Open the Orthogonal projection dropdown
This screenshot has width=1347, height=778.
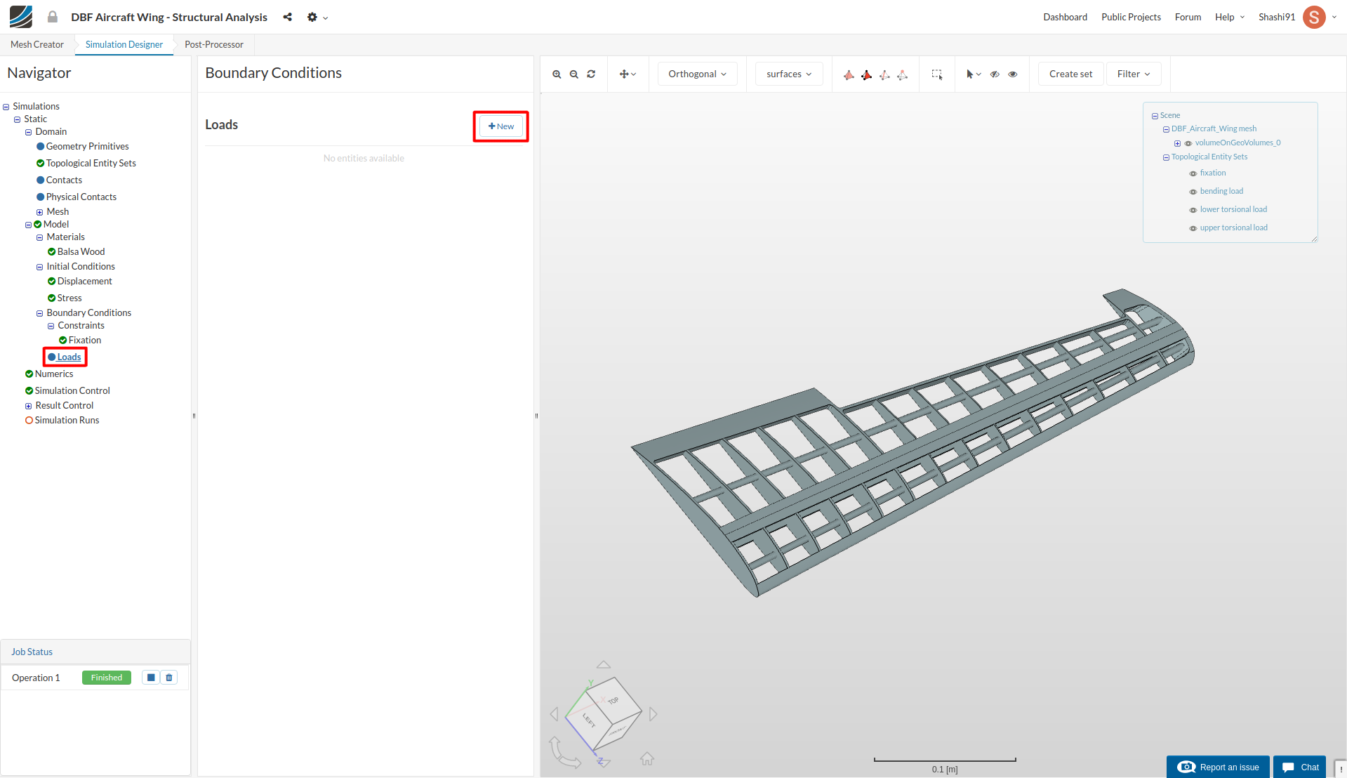[x=697, y=74]
